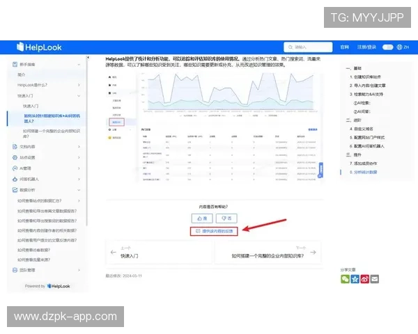Open 注册/登录 in the header
This screenshot has height=334, width=418.
point(366,47)
